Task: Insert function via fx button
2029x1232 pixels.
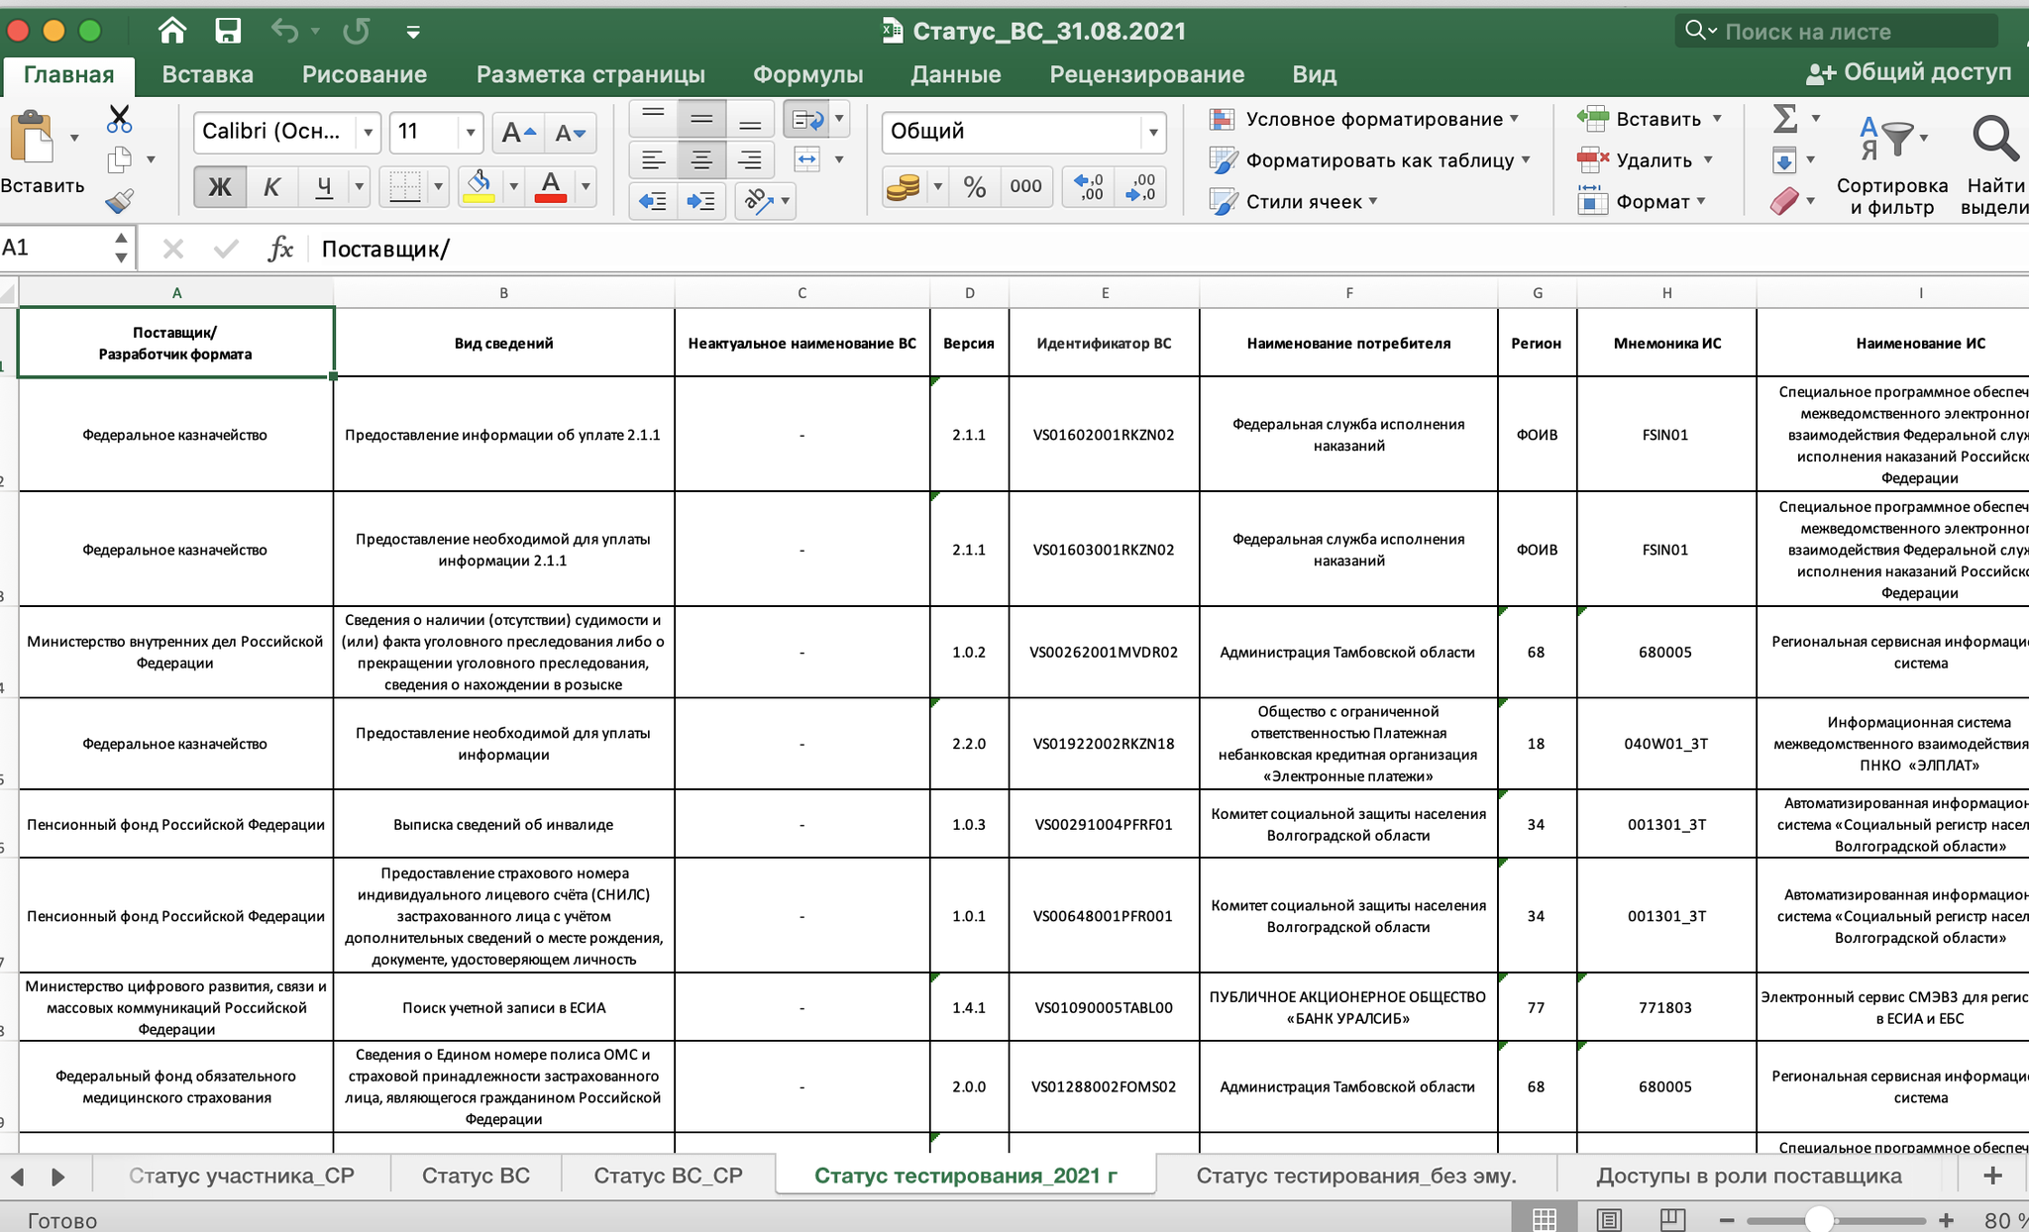Action: pos(280,249)
